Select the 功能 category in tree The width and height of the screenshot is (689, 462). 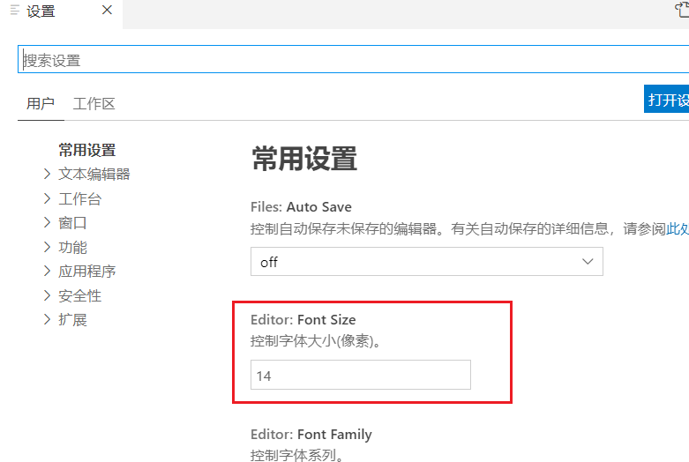[72, 247]
